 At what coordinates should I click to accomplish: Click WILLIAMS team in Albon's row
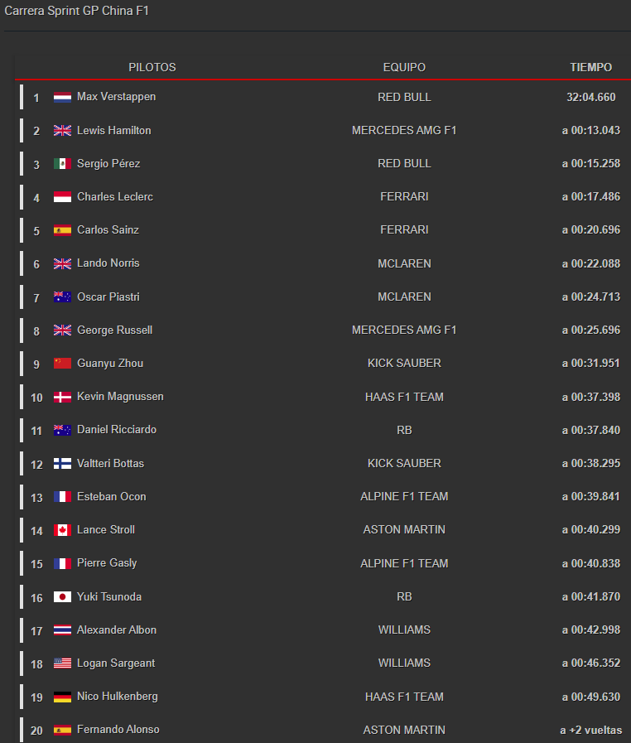click(404, 630)
